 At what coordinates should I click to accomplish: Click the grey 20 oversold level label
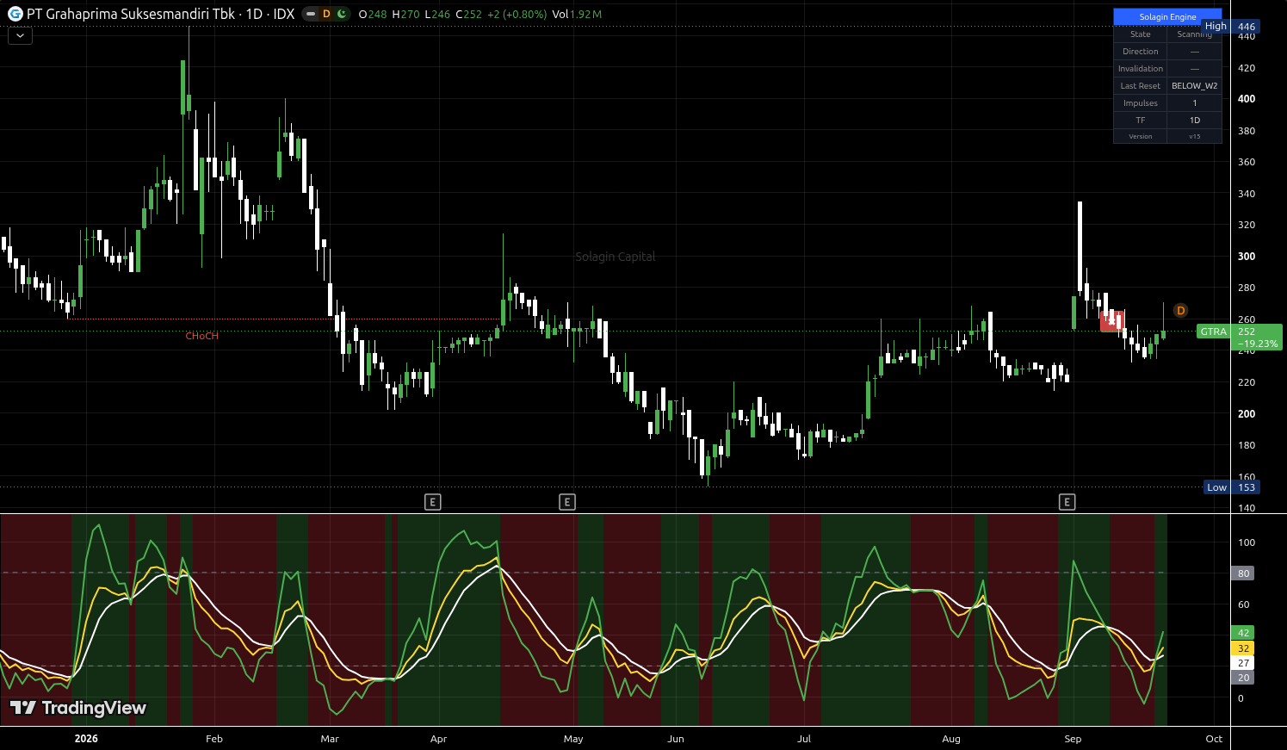[x=1243, y=678]
